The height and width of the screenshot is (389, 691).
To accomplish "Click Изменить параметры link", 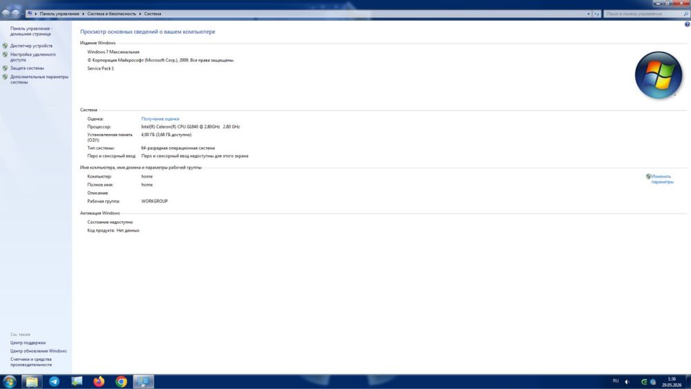I will click(663, 179).
